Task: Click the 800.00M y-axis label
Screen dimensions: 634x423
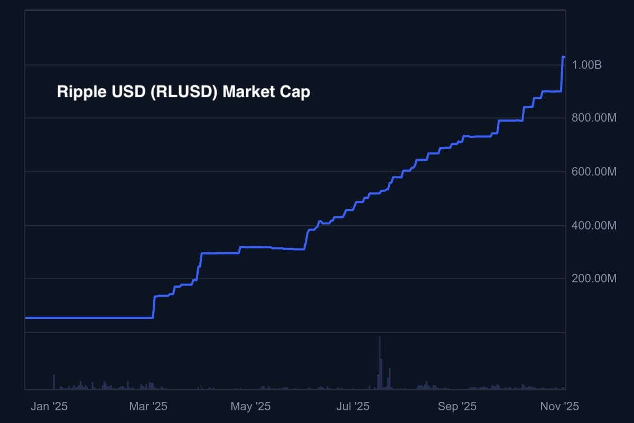Action: coord(594,118)
